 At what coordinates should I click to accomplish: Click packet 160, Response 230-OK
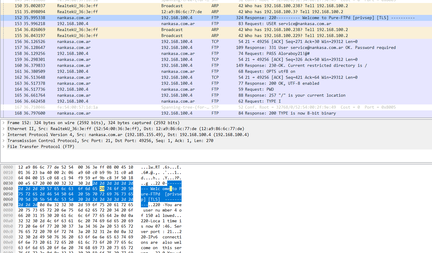click(x=180, y=65)
